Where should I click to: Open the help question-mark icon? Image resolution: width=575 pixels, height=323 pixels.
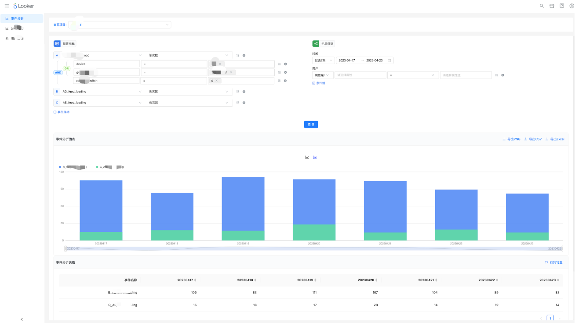pyautogui.click(x=562, y=6)
